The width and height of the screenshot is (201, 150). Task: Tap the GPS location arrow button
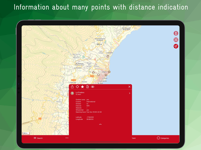click(x=176, y=46)
